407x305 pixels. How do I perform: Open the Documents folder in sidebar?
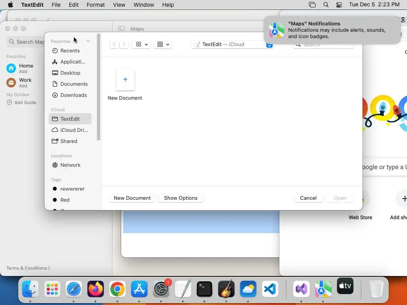coord(70,84)
